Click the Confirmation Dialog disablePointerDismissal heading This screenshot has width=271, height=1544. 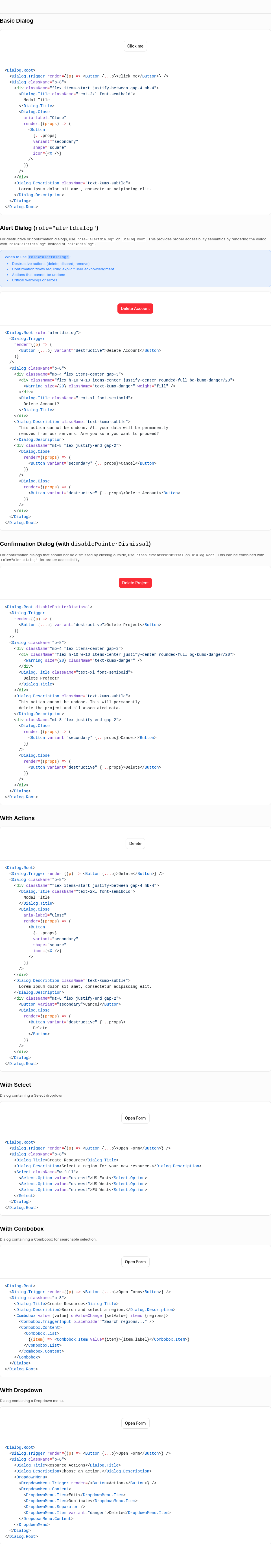75,544
